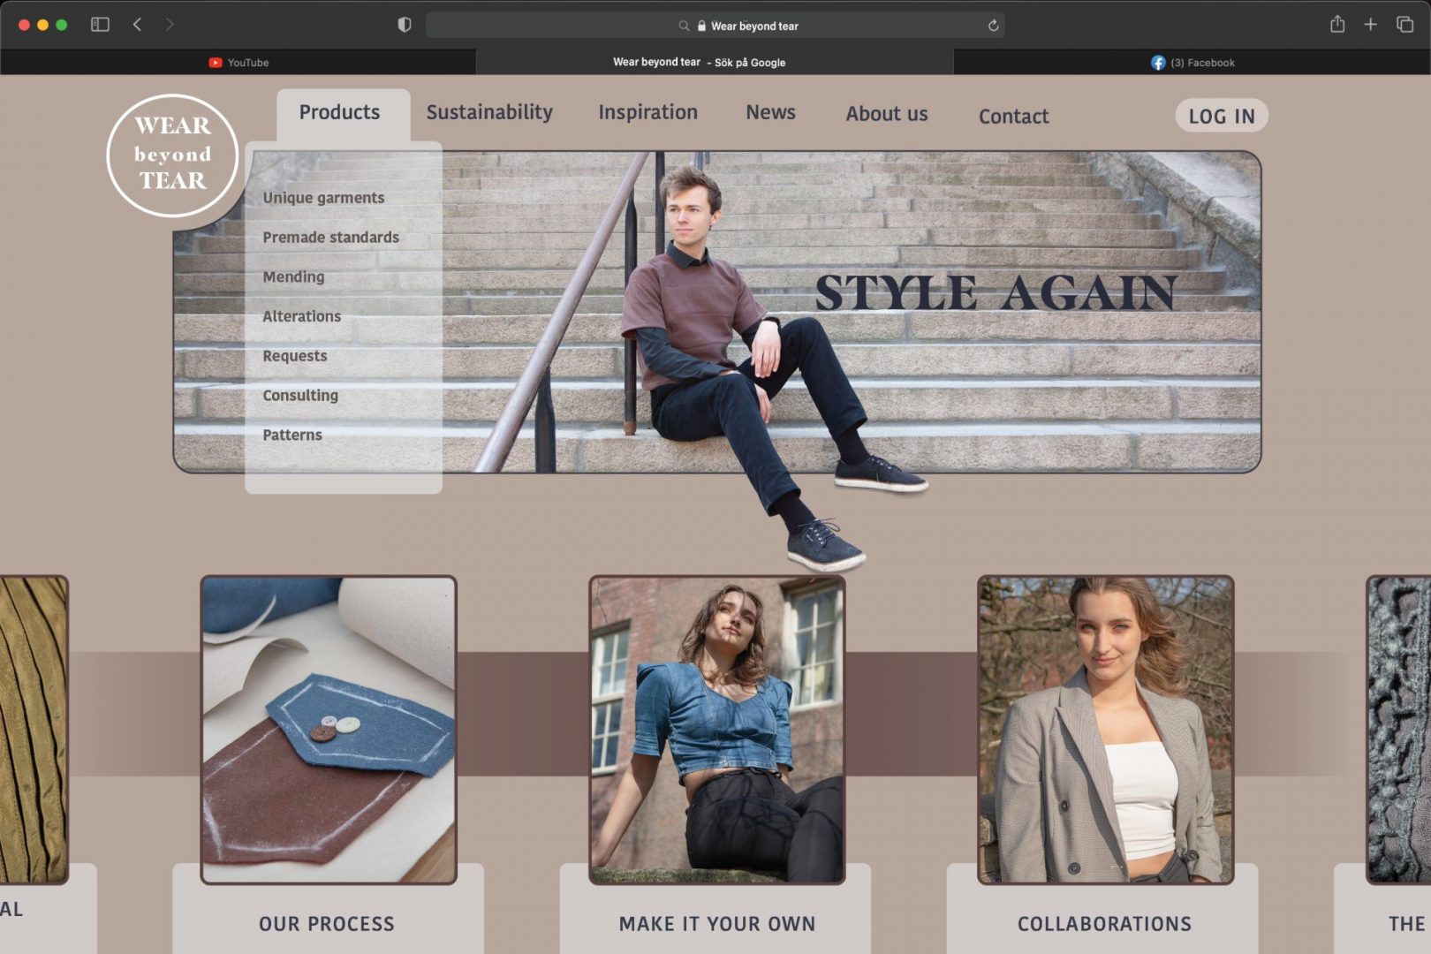Open the Products menu
Viewport: 1431px width, 954px height.
(x=339, y=112)
